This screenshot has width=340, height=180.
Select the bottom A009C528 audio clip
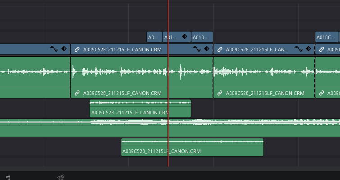[x=192, y=148]
